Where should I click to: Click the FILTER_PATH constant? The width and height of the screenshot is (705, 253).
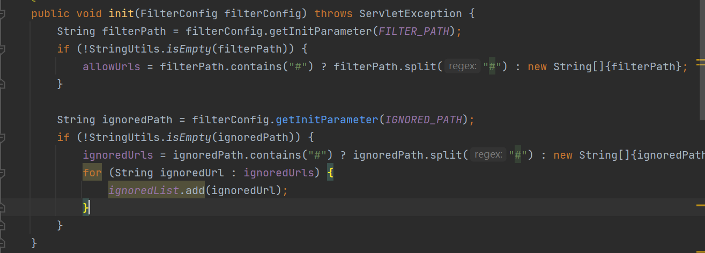coord(414,32)
